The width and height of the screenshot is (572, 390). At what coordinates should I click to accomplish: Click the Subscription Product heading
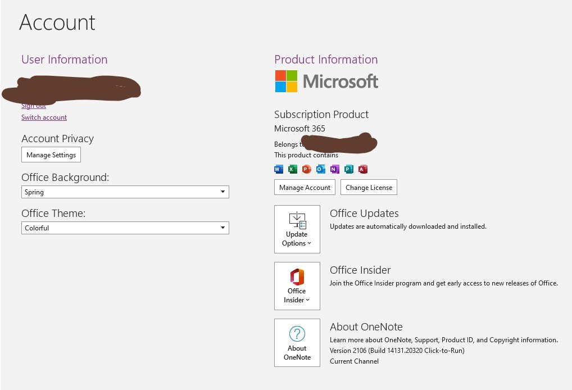pyautogui.click(x=321, y=115)
